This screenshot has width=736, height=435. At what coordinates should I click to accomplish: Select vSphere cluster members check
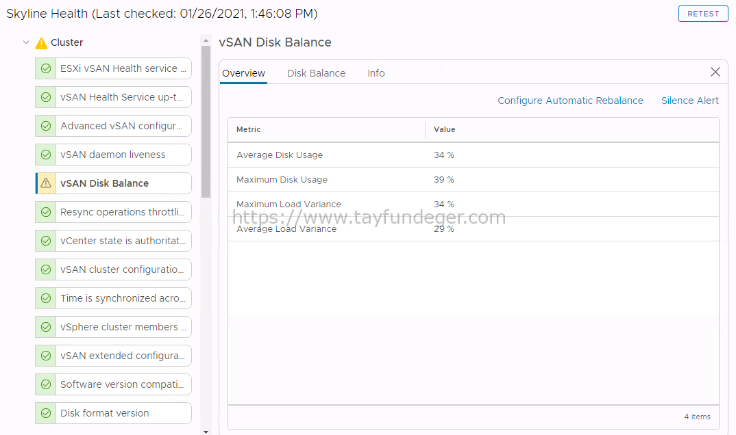coord(113,327)
